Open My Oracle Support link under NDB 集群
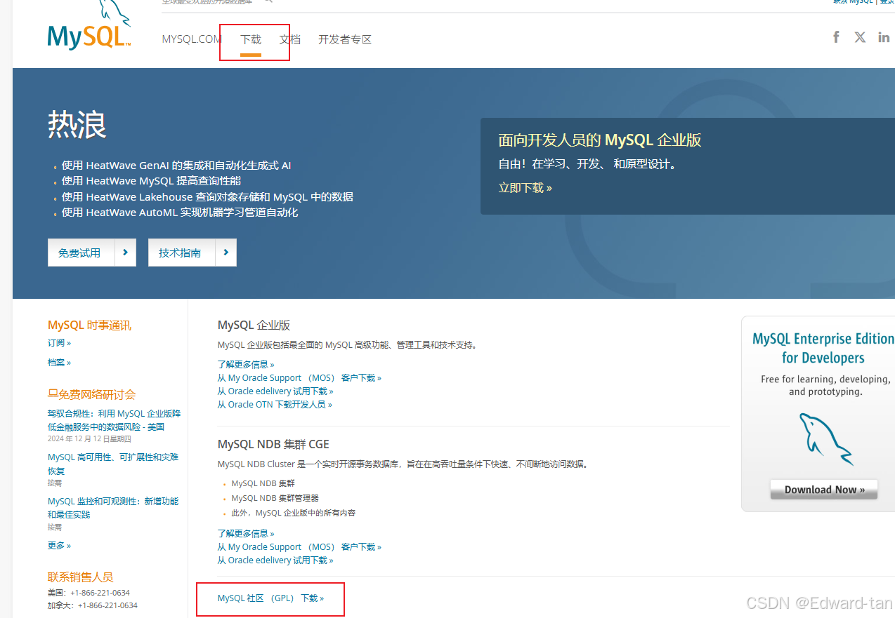This screenshot has height=618, width=895. pos(299,547)
